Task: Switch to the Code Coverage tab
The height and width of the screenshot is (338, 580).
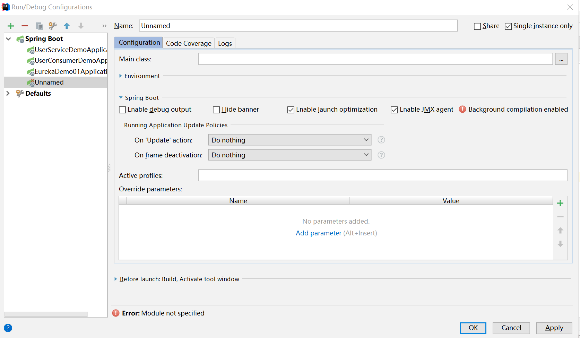Action: click(x=189, y=43)
